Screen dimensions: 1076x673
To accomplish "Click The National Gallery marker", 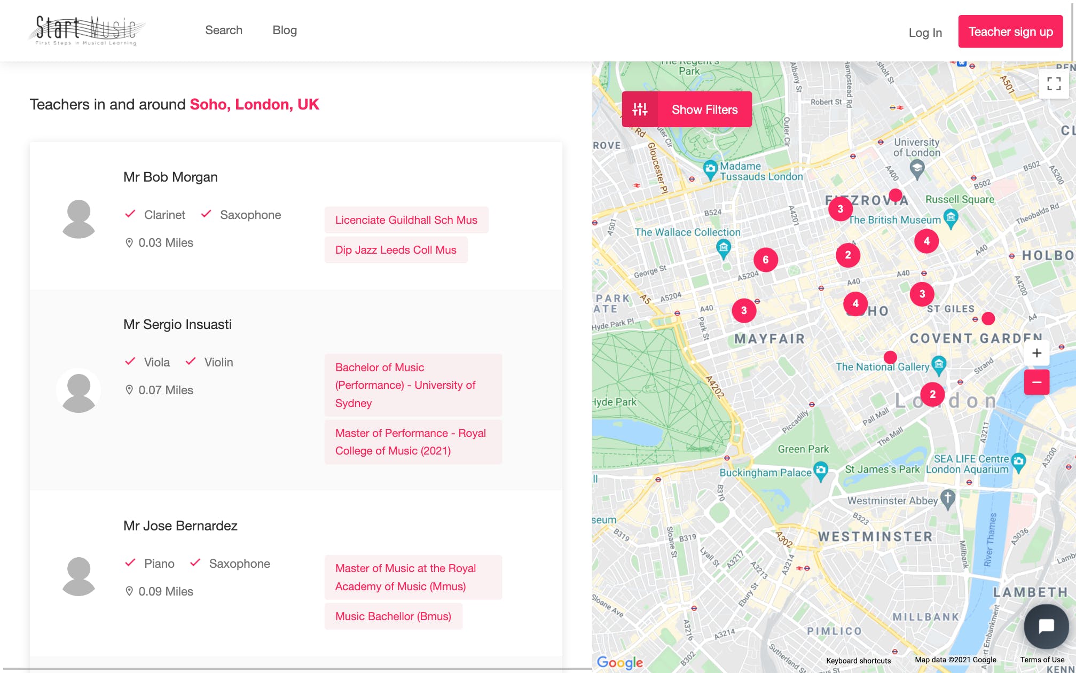I will click(x=939, y=365).
